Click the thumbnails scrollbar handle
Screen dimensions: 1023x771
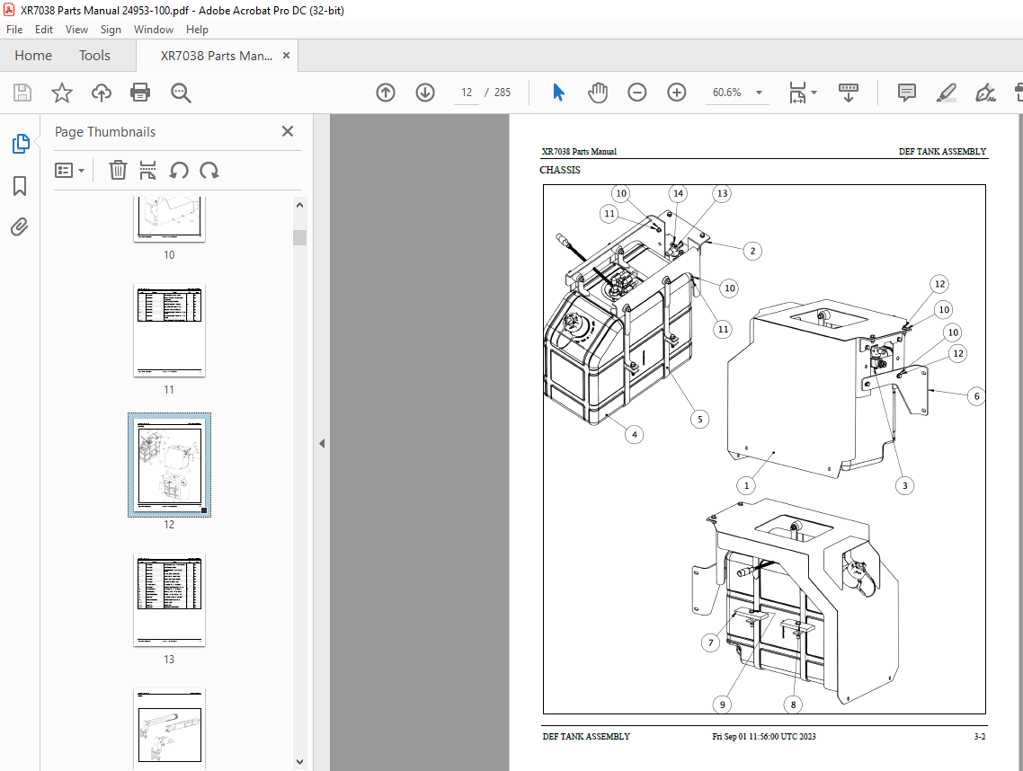(x=299, y=236)
